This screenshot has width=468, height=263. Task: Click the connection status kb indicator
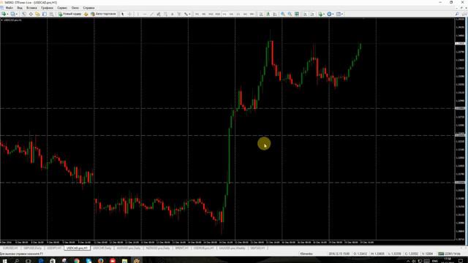tap(450, 254)
